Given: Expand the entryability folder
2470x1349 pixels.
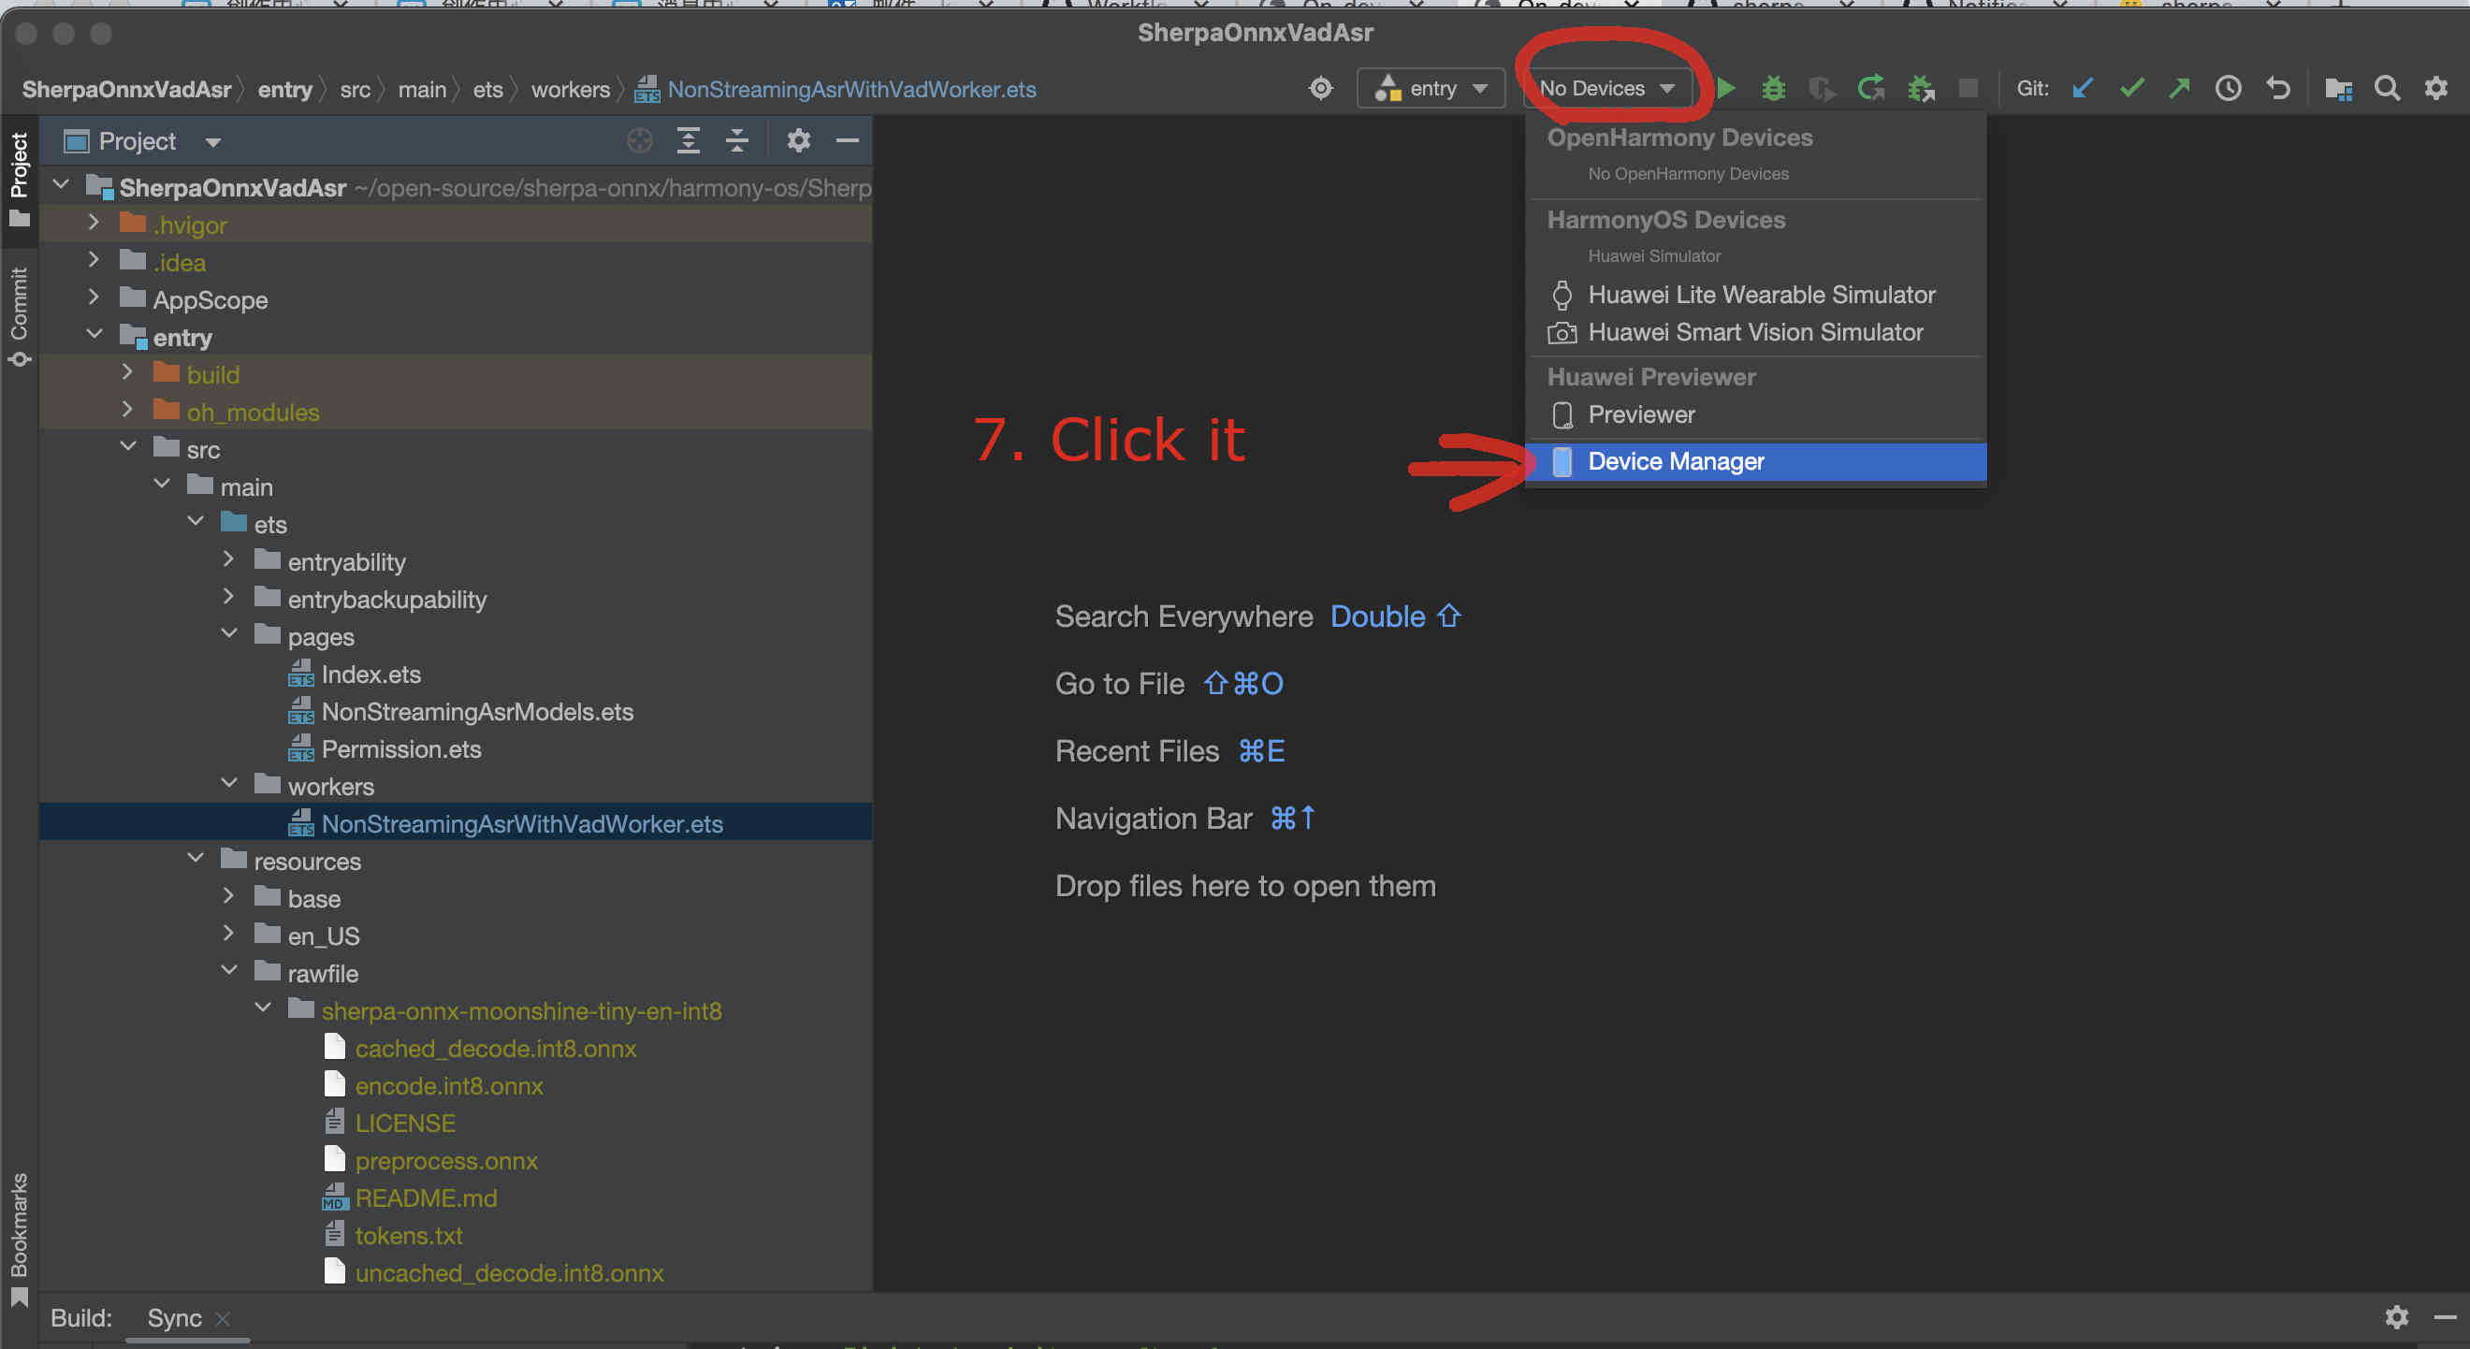Looking at the screenshot, I should coord(228,558).
